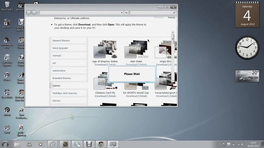Open Windows Media Player from the taskbar
Screen dimensions: 264x148
[x=40, y=144]
